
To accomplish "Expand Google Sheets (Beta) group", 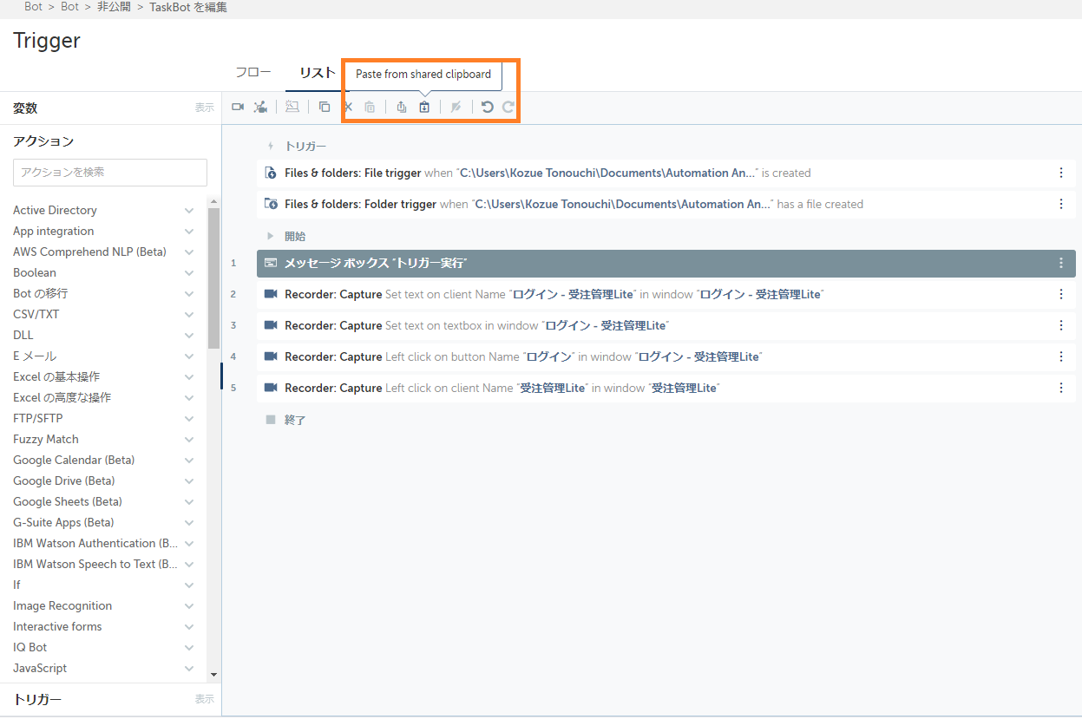I will pyautogui.click(x=189, y=501).
